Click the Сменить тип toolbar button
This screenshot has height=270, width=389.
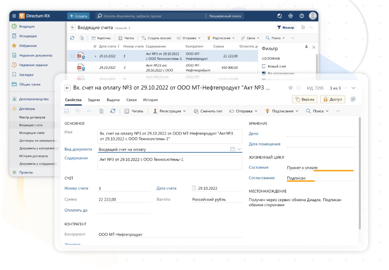(x=208, y=111)
